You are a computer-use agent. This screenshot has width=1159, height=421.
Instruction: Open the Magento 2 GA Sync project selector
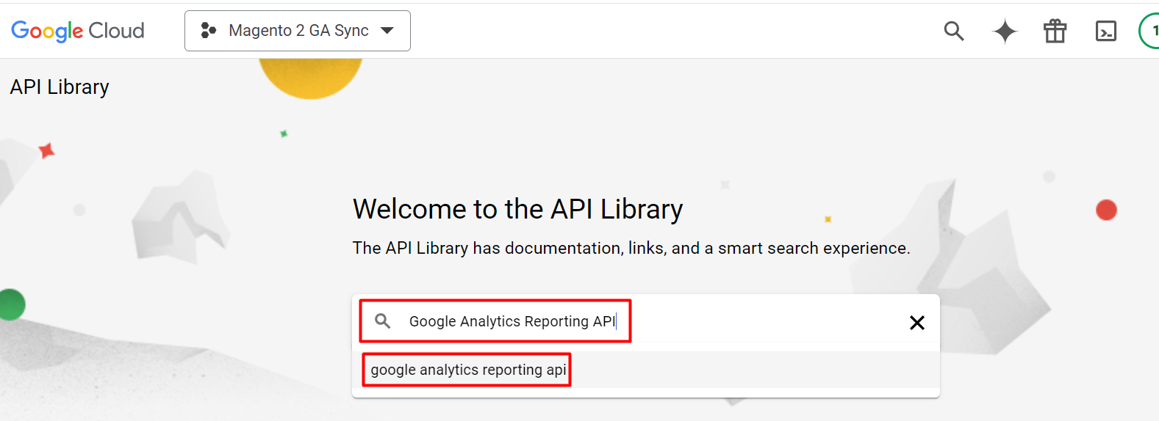click(x=298, y=31)
